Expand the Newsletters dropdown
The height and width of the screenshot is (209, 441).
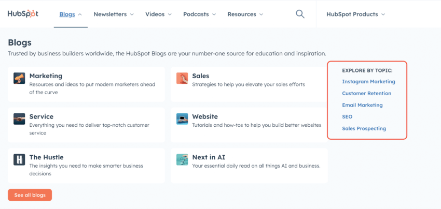click(x=114, y=14)
